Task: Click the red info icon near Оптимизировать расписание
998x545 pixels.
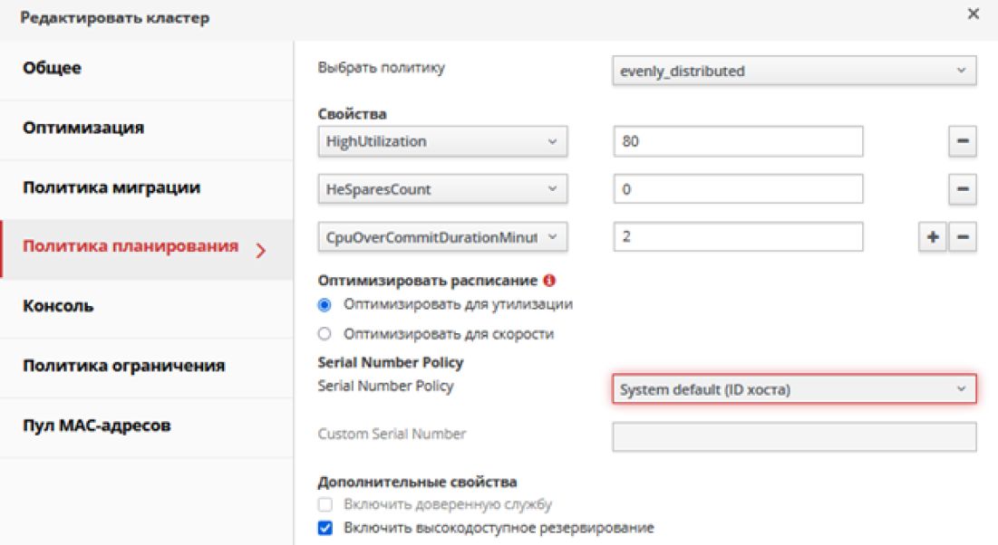Action: click(550, 281)
